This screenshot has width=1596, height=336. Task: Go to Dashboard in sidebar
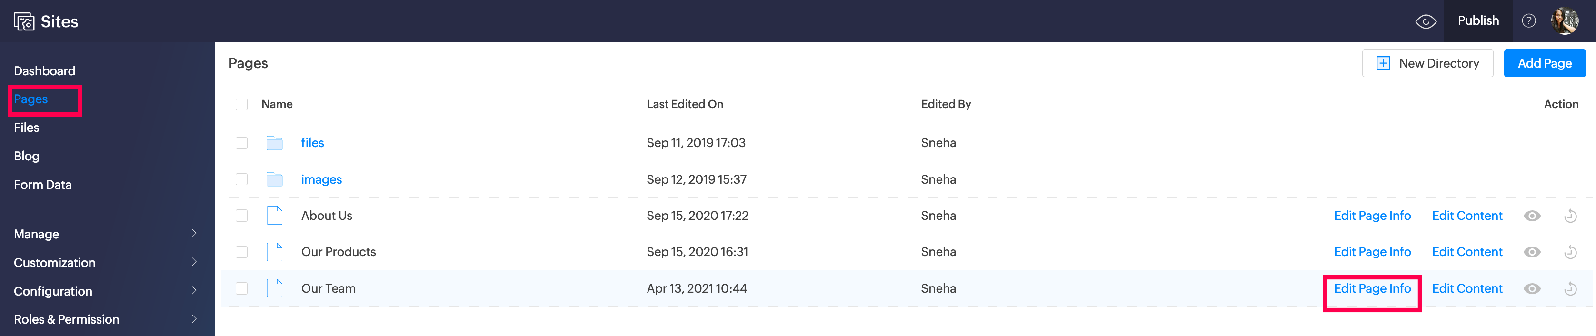tap(45, 71)
